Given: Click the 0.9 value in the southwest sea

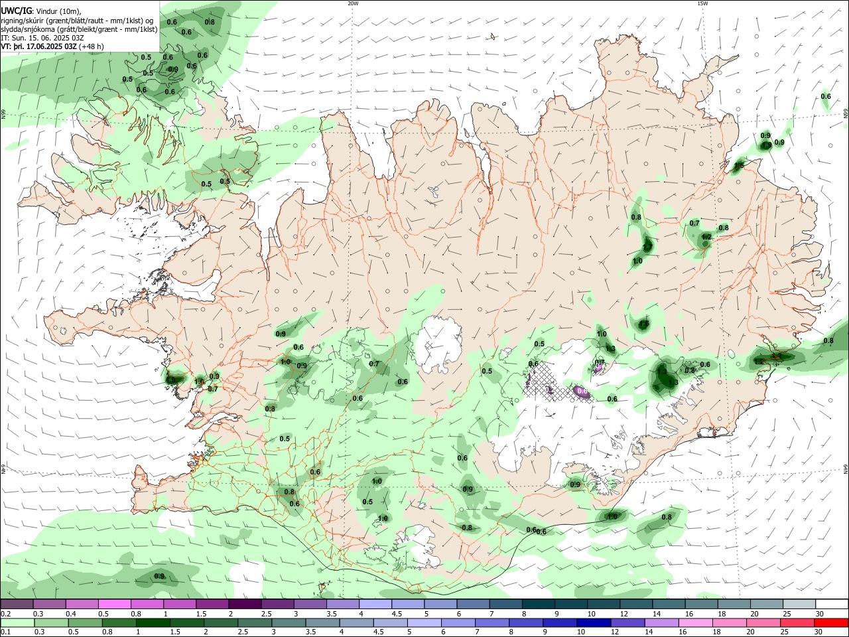Looking at the screenshot, I should (159, 576).
